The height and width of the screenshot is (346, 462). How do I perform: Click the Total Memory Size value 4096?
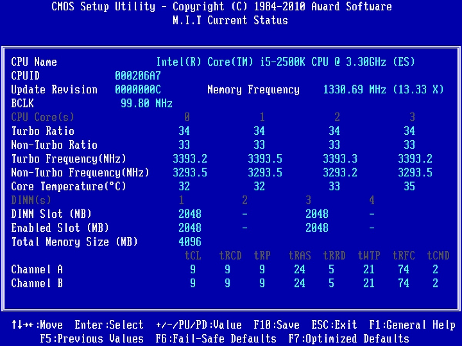pos(190,242)
